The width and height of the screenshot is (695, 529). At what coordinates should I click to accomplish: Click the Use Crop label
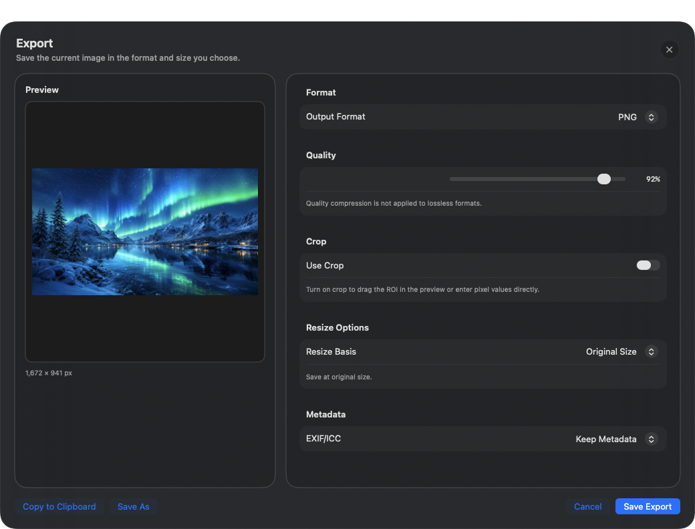click(325, 265)
